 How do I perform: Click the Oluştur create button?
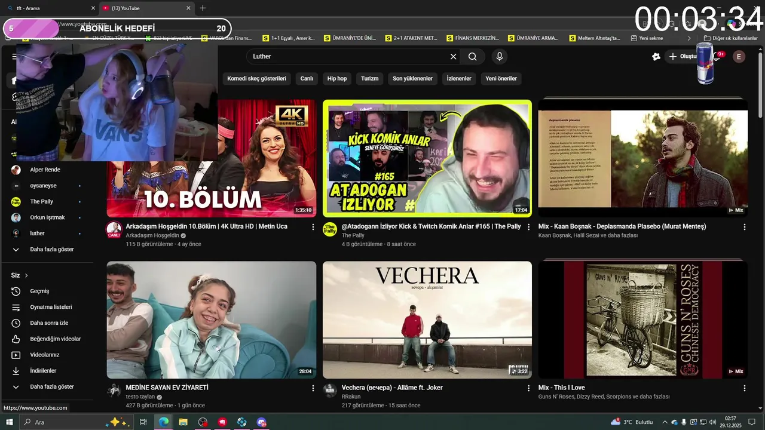click(x=683, y=56)
